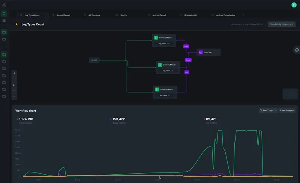This screenshot has width=300, height=183.
Task: Add a new tab with the plus button
Action: (244, 15)
